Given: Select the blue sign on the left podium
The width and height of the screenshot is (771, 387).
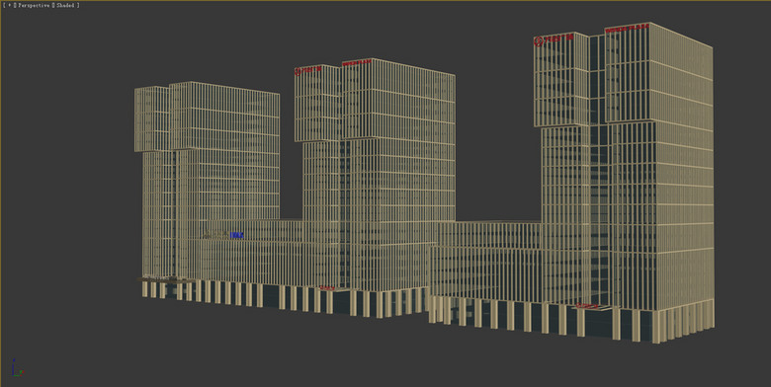Looking at the screenshot, I should (x=236, y=235).
